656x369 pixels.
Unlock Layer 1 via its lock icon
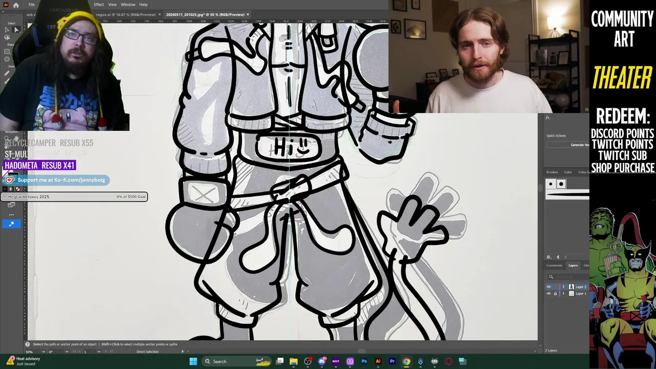(555, 294)
